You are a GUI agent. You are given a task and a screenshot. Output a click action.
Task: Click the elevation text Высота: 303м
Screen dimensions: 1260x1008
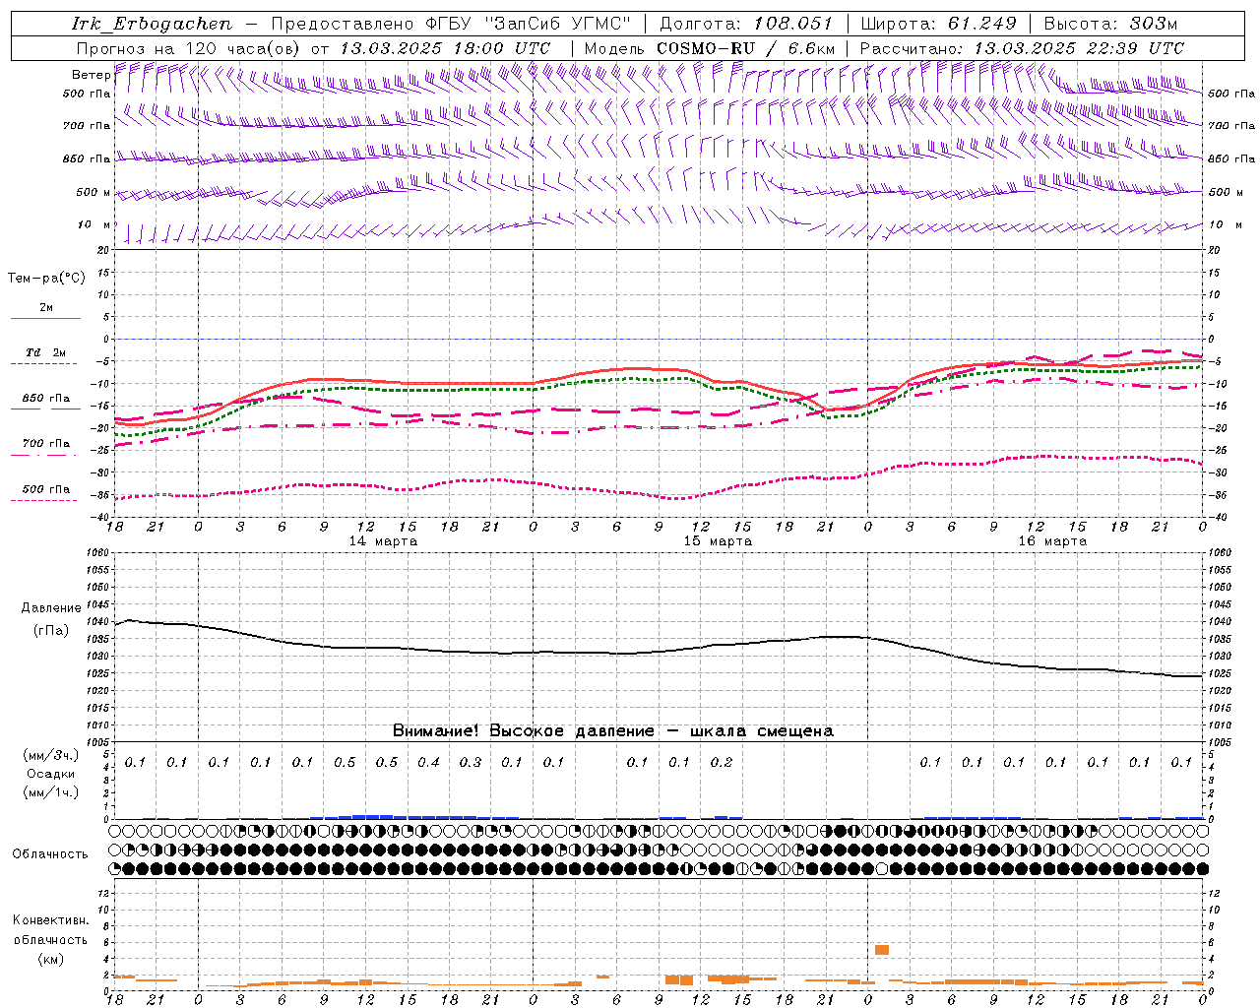[1110, 24]
